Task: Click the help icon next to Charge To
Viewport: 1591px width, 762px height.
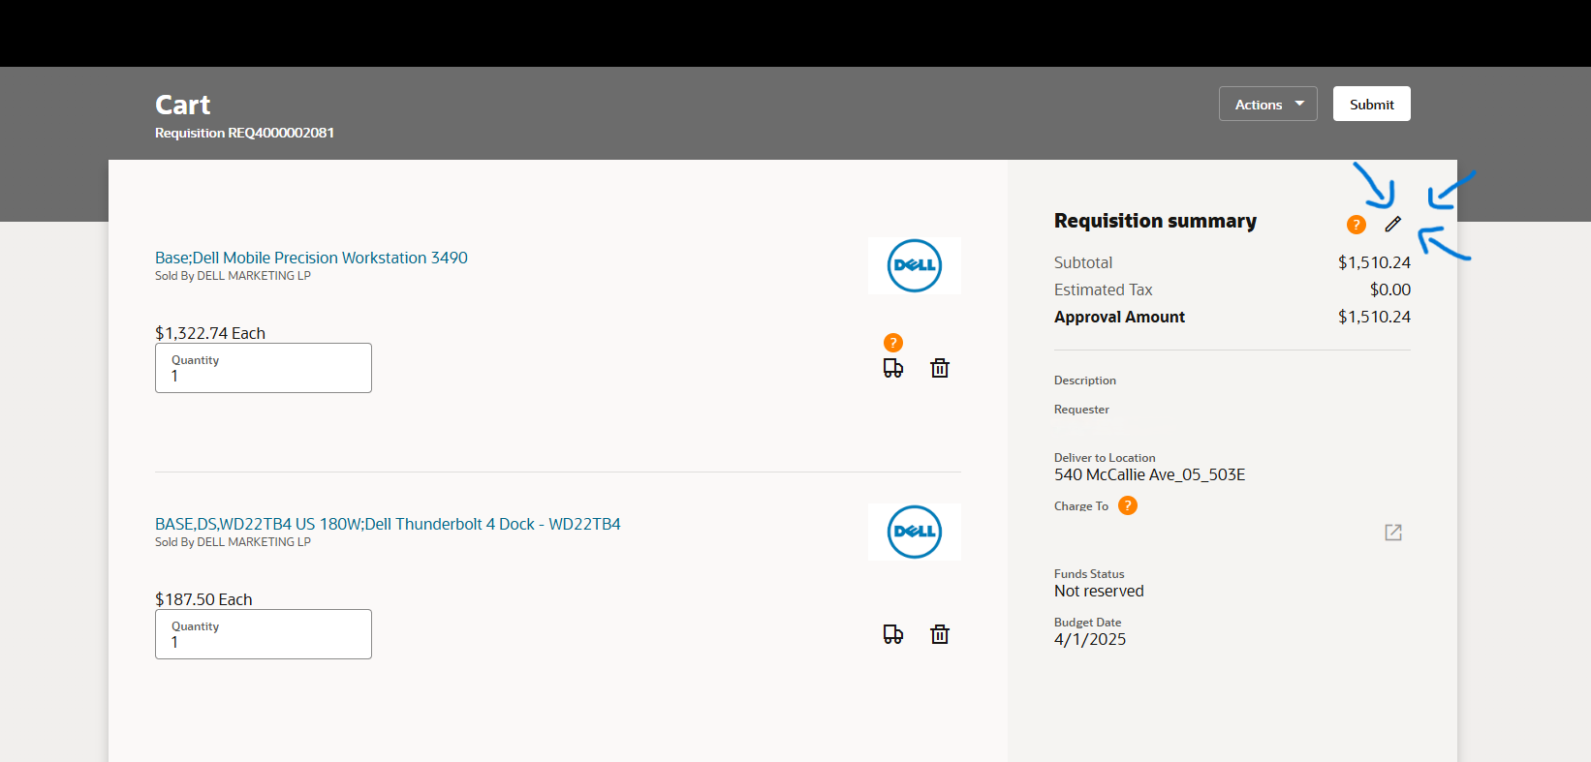Action: click(1127, 505)
